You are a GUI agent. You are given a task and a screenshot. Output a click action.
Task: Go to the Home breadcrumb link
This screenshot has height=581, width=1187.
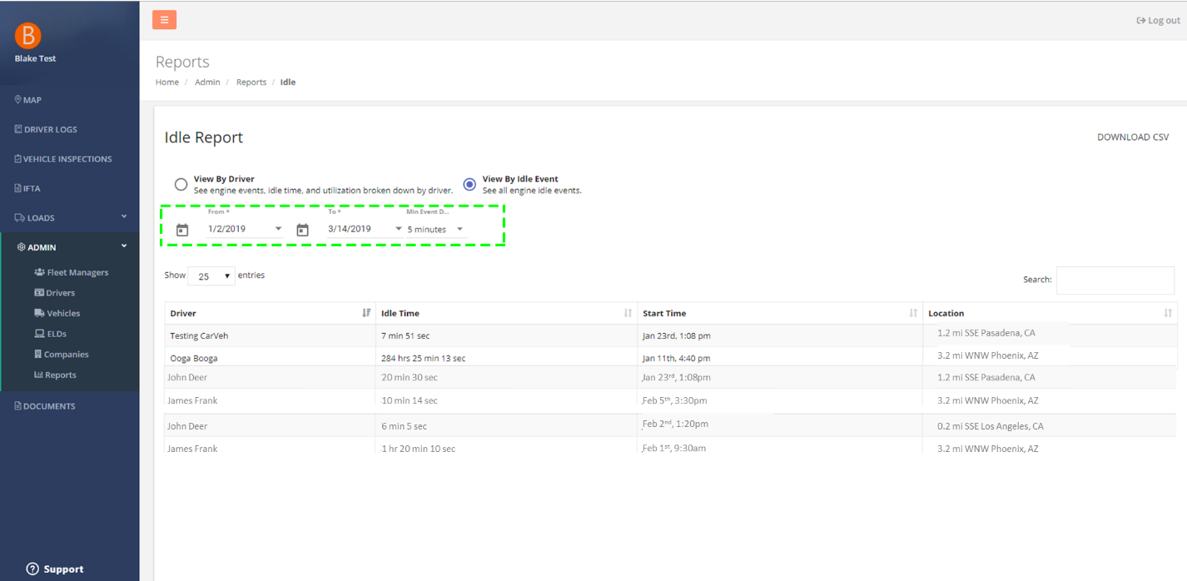167,82
